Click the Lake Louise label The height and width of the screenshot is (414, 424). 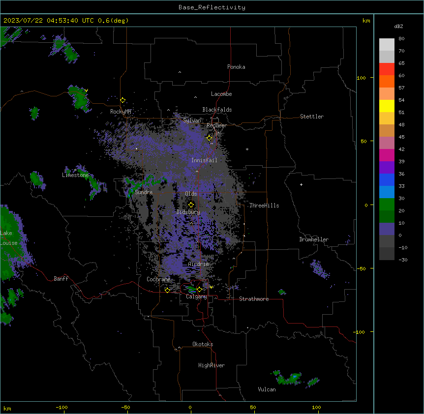(9, 238)
